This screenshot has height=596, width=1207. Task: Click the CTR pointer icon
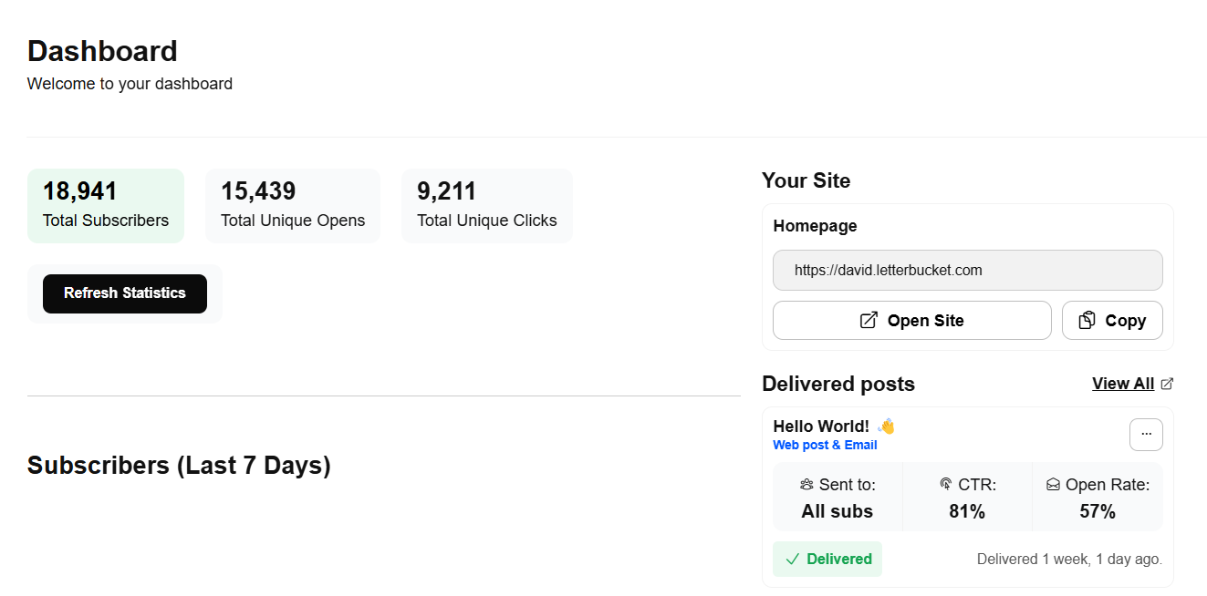[x=946, y=485]
